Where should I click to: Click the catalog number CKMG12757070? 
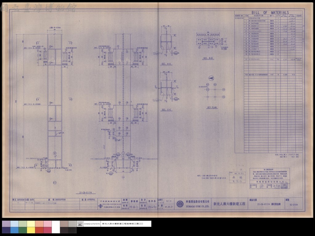(92, 224)
